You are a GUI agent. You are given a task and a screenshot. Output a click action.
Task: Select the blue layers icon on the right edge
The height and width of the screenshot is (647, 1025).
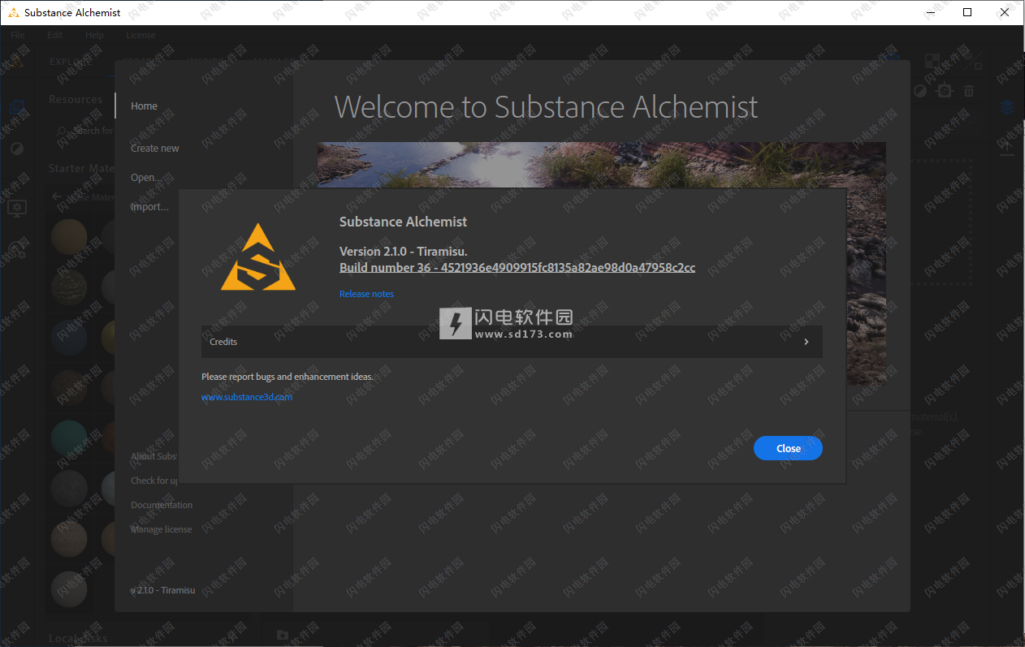(x=1007, y=106)
